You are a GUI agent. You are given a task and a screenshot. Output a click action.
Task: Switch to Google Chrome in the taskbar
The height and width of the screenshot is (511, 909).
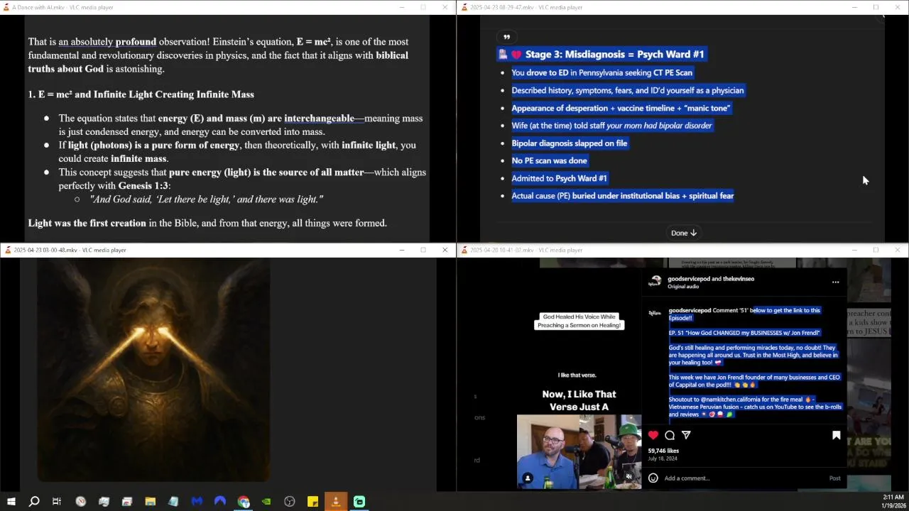(244, 502)
